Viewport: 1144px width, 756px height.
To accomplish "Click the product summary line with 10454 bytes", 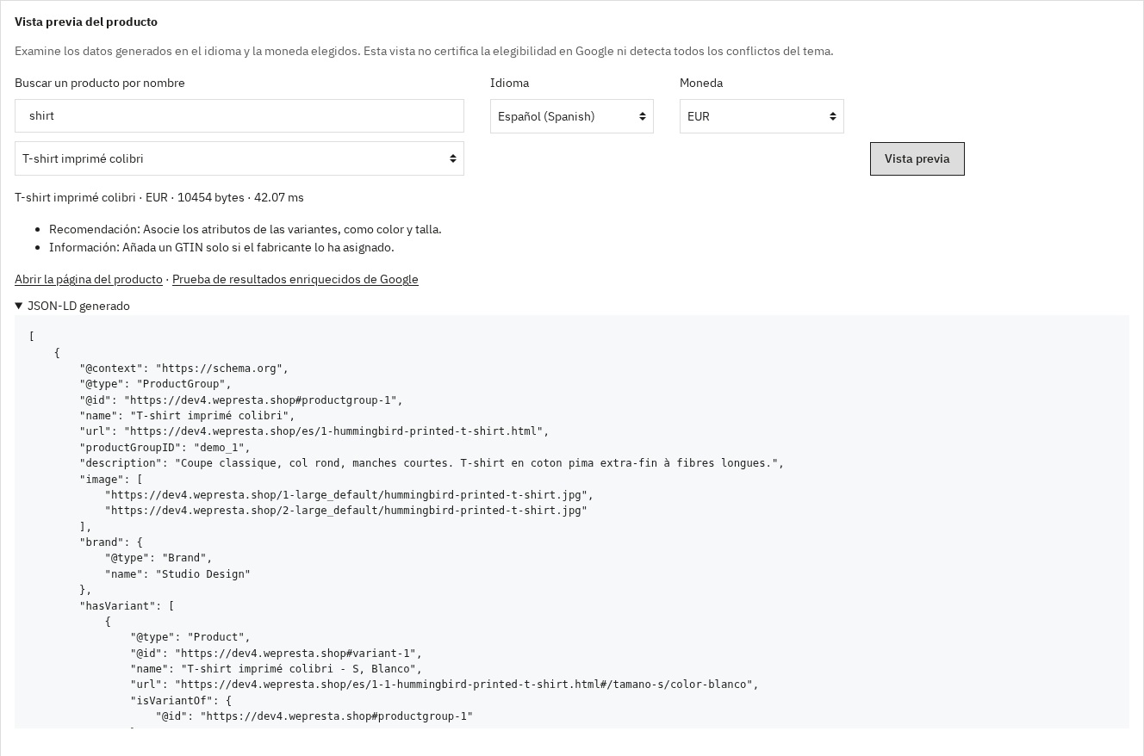I will pyautogui.click(x=159, y=197).
